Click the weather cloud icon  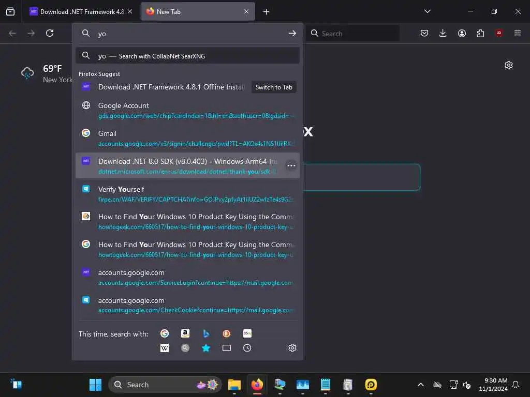click(x=27, y=73)
